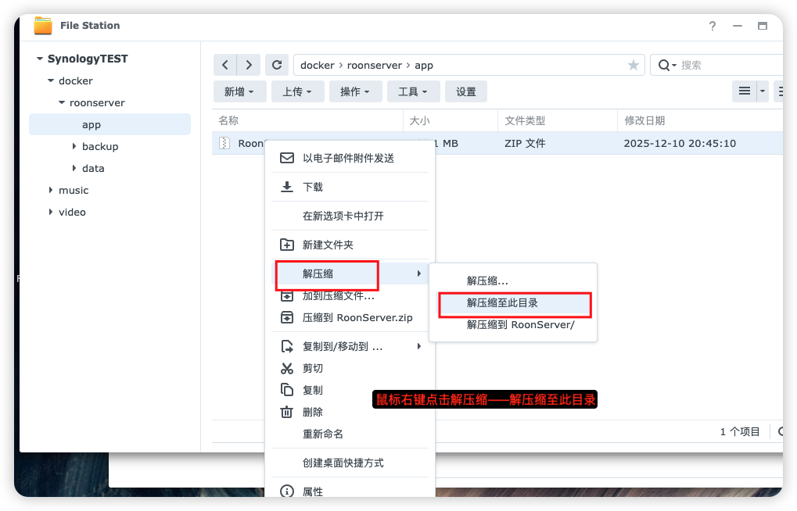Switch to list view mode icon
Screen dimensions: 797x511
[745, 91]
